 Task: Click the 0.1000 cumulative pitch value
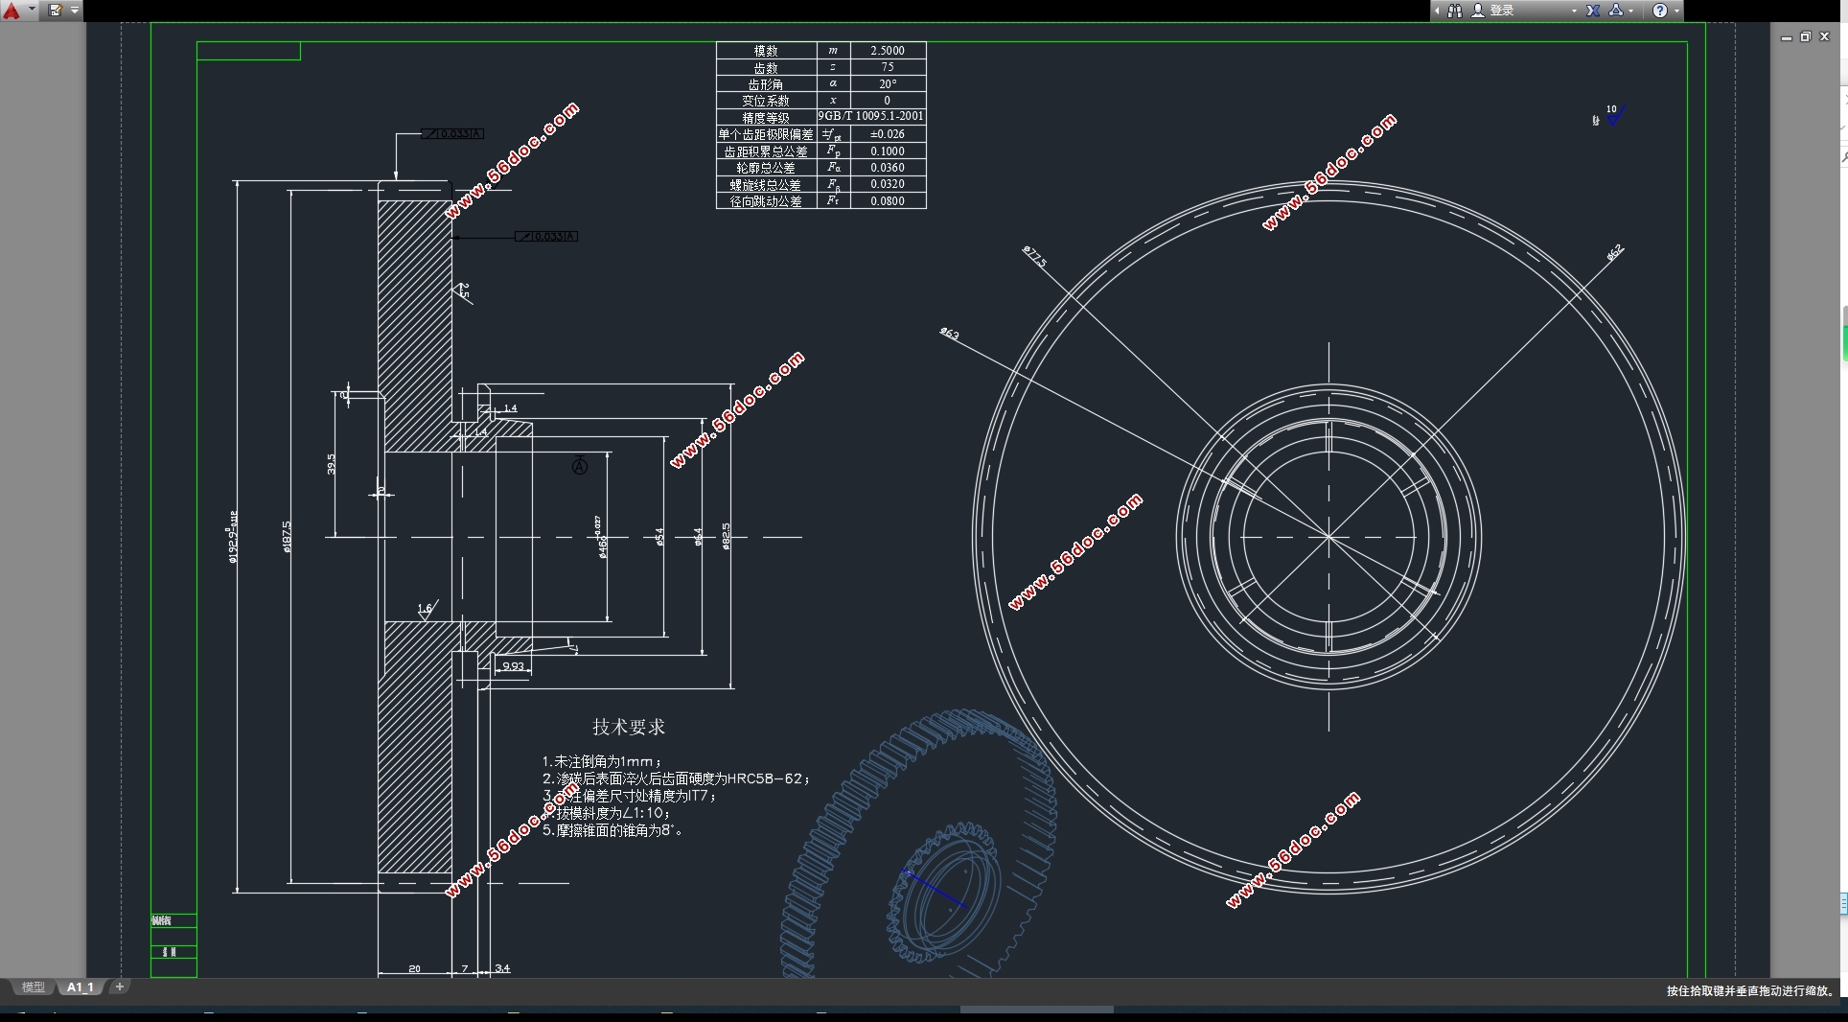coord(888,151)
